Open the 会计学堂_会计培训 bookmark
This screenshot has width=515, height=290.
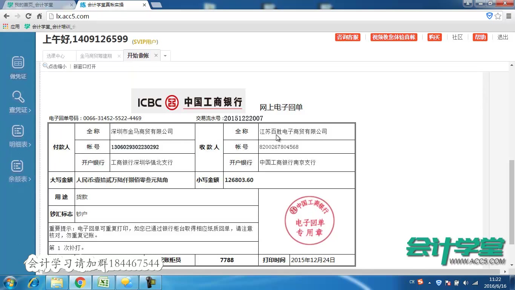pyautogui.click(x=50, y=26)
